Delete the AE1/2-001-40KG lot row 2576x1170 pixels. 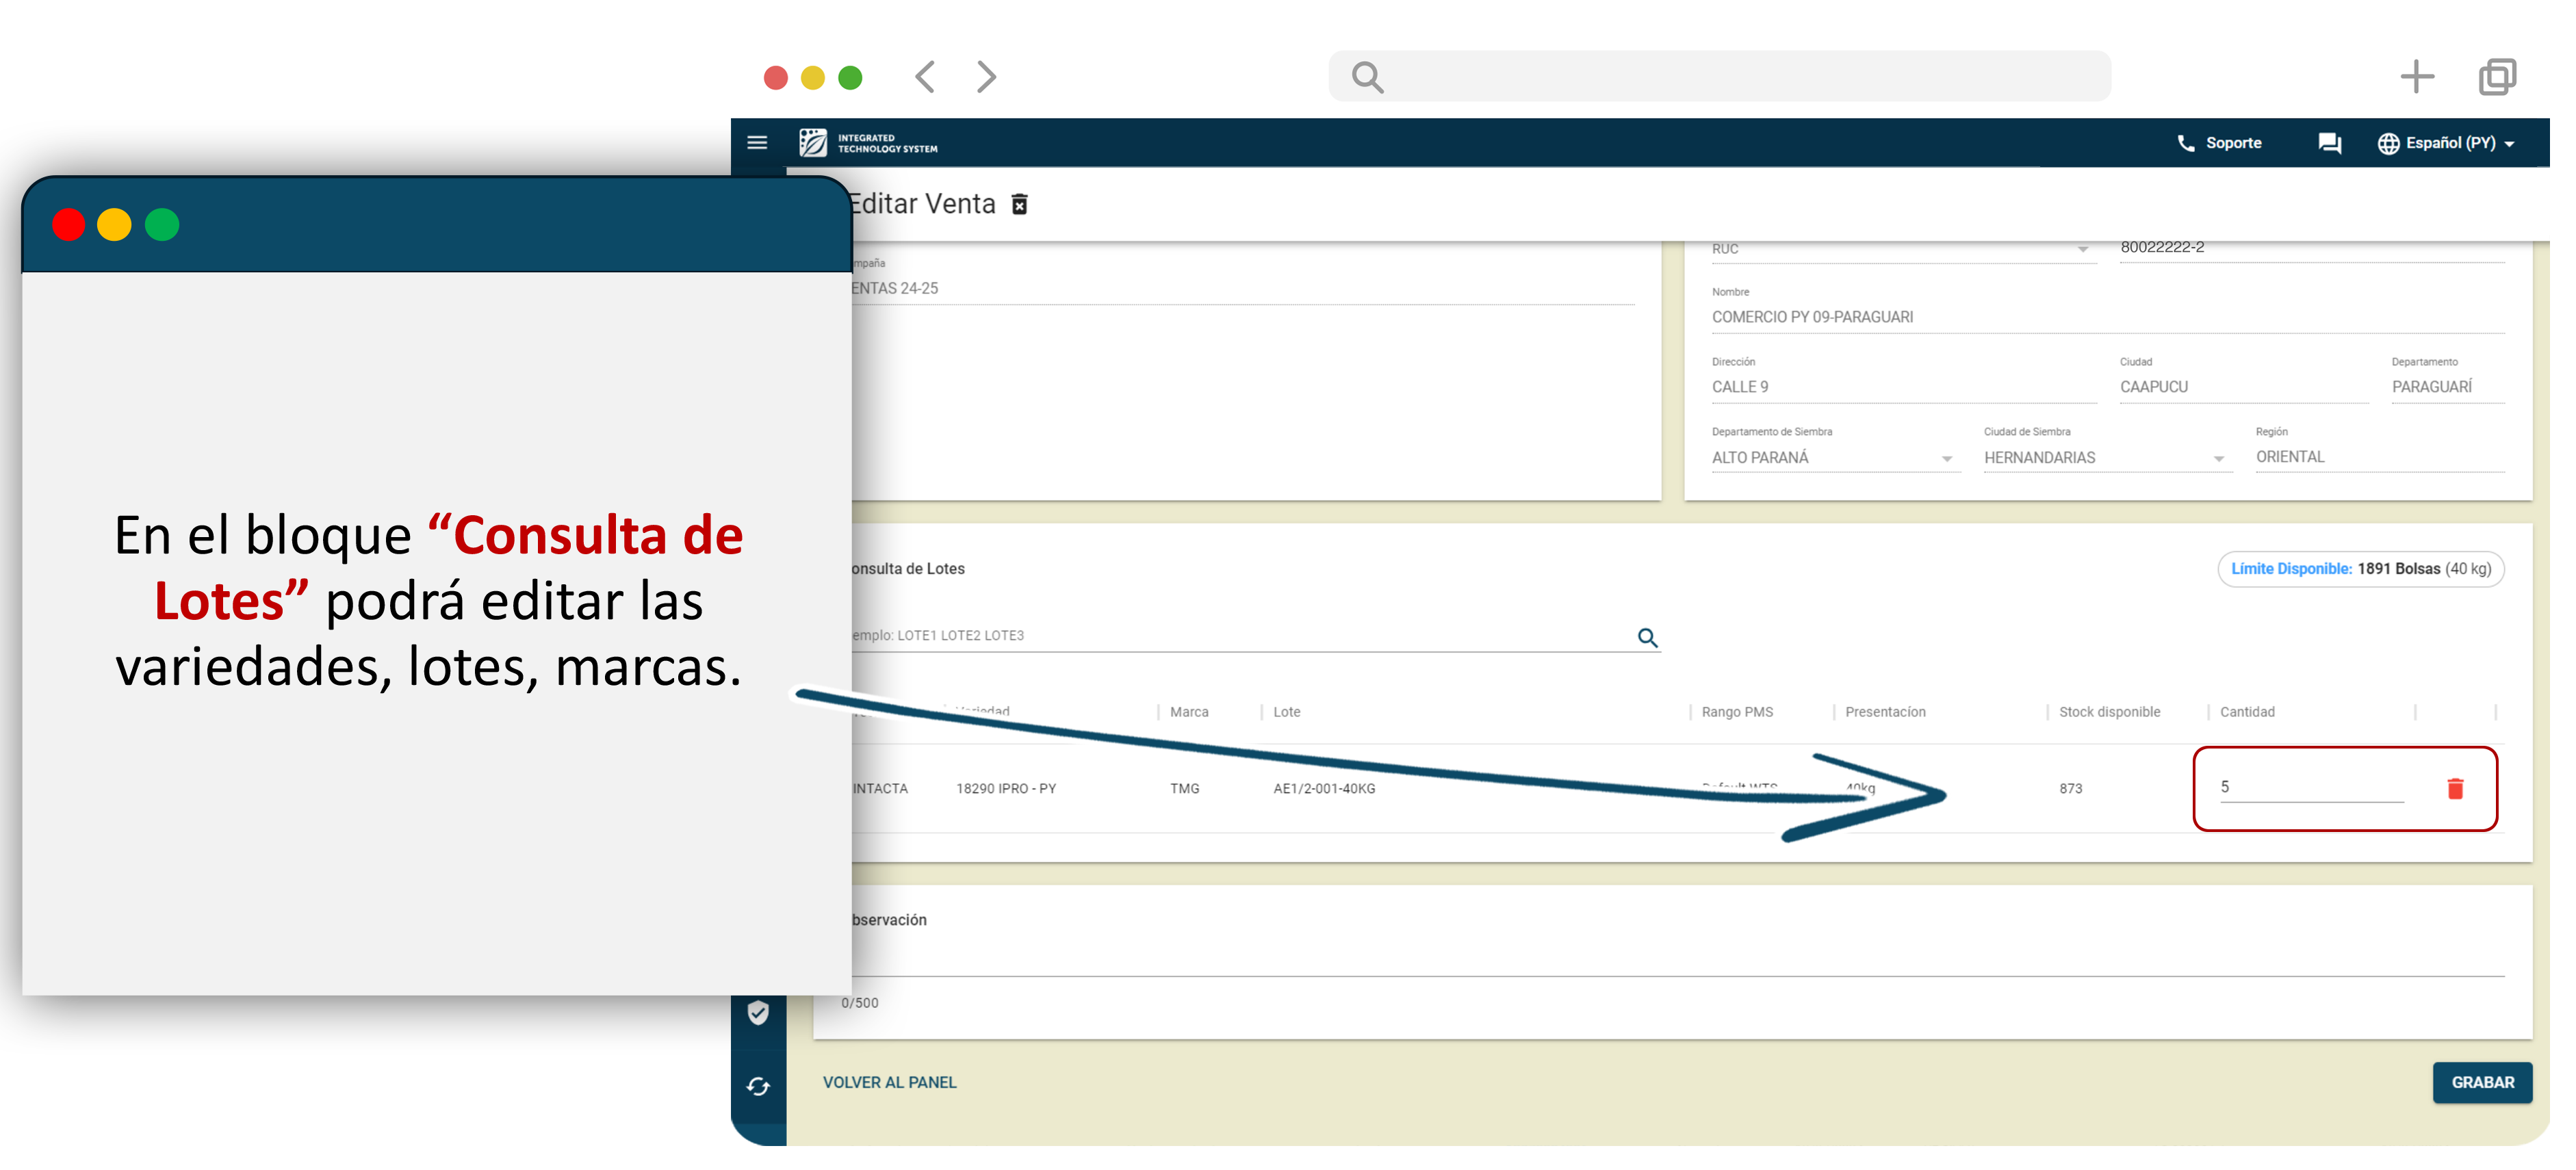2455,789
